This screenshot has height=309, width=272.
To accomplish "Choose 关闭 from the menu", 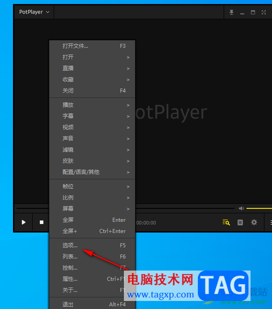I will 92,91.
